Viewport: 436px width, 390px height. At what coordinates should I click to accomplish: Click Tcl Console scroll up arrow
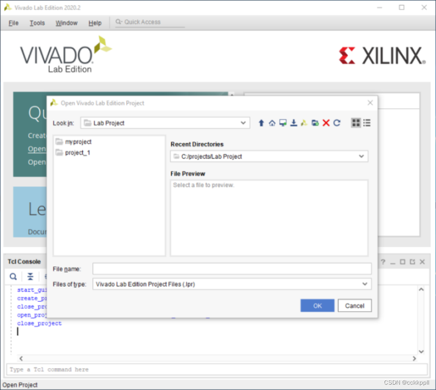(421, 290)
